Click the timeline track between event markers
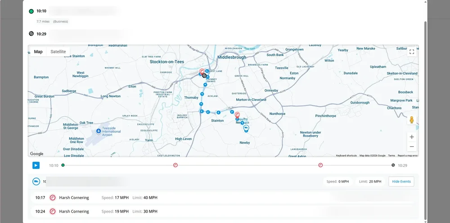 [248, 165]
